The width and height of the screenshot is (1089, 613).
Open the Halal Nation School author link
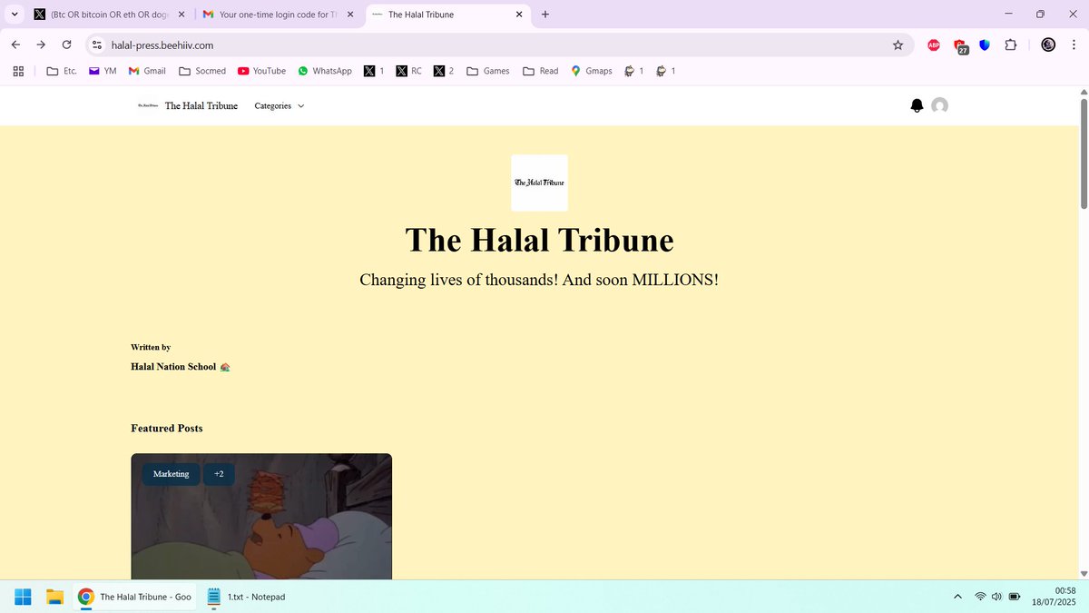click(181, 367)
